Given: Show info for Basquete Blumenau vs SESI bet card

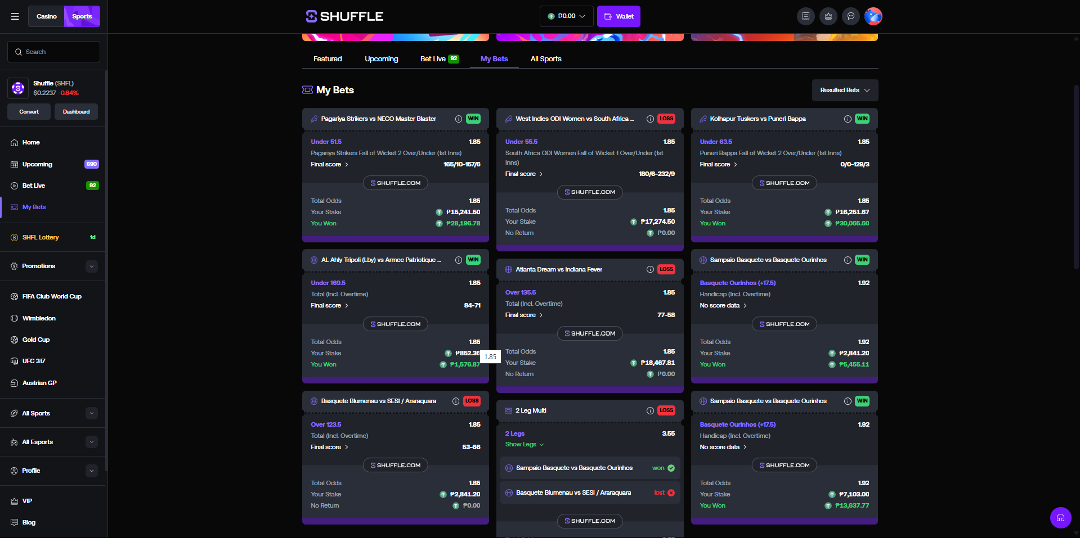Looking at the screenshot, I should point(456,401).
